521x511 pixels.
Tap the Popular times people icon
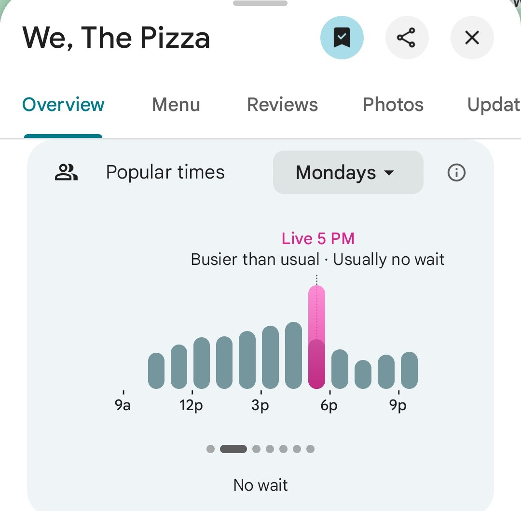(66, 172)
